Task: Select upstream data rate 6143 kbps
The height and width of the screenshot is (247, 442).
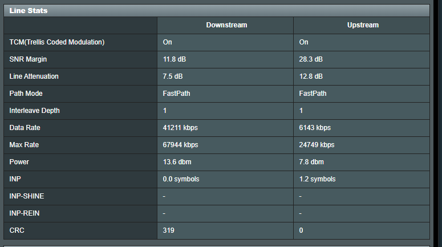Action: [315, 128]
